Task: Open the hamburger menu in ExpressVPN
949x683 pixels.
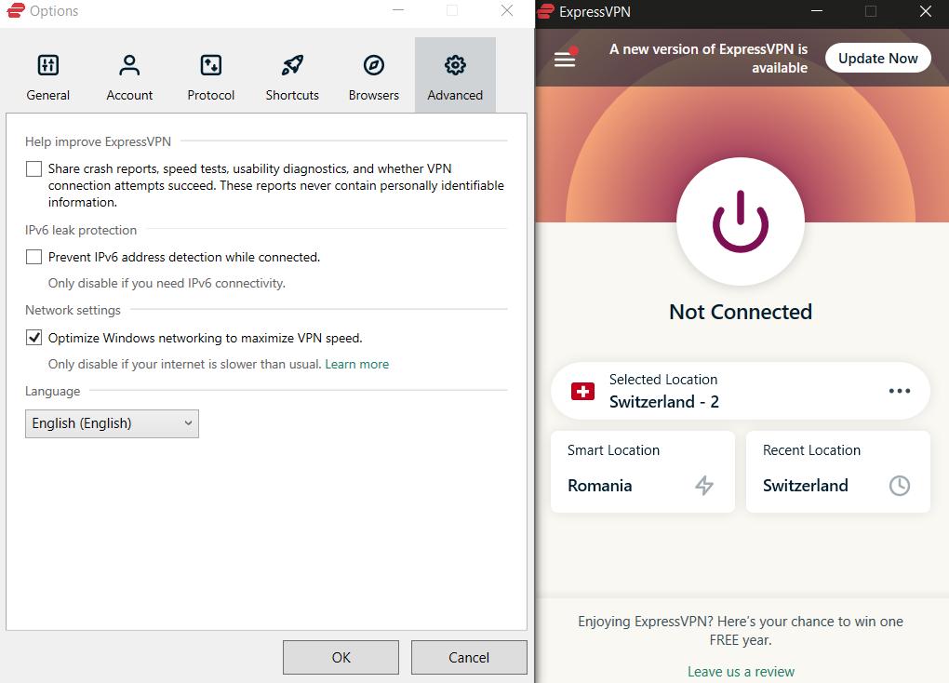Action: (x=565, y=58)
